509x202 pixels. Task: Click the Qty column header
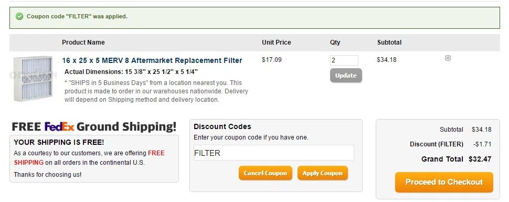[x=335, y=42]
